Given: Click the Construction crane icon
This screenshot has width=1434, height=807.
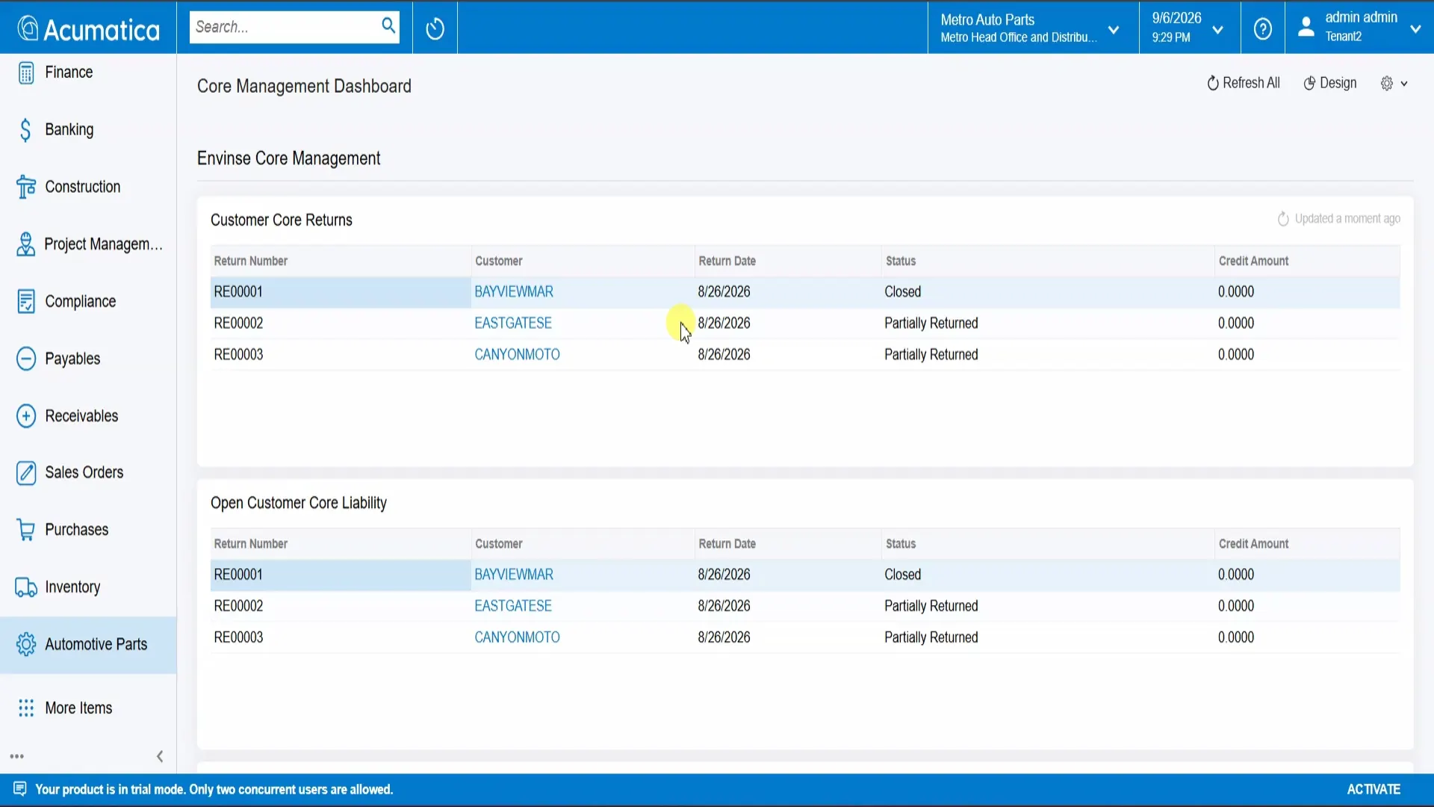Looking at the screenshot, I should pyautogui.click(x=26, y=187).
